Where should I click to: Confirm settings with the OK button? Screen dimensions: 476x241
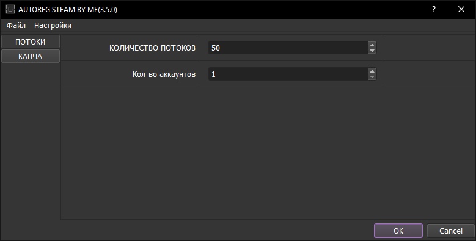pos(398,231)
